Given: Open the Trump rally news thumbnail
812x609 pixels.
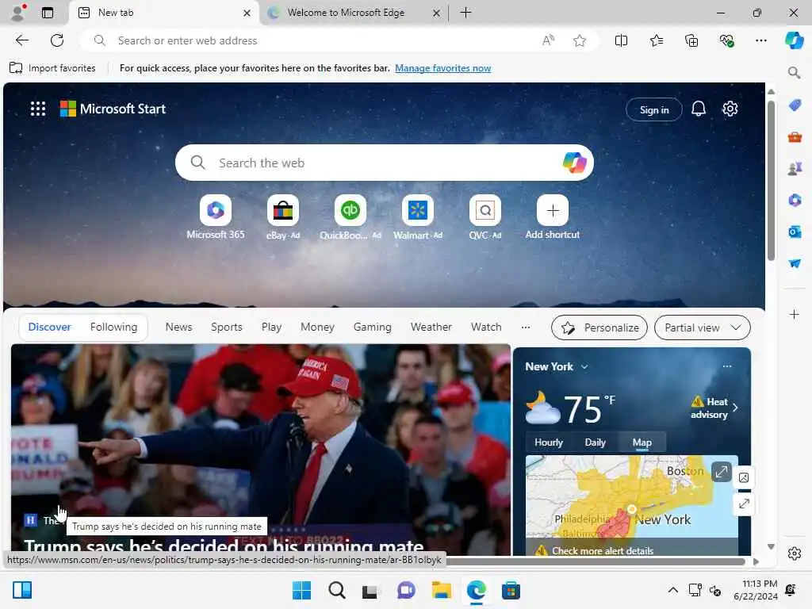Looking at the screenshot, I should click(x=260, y=450).
